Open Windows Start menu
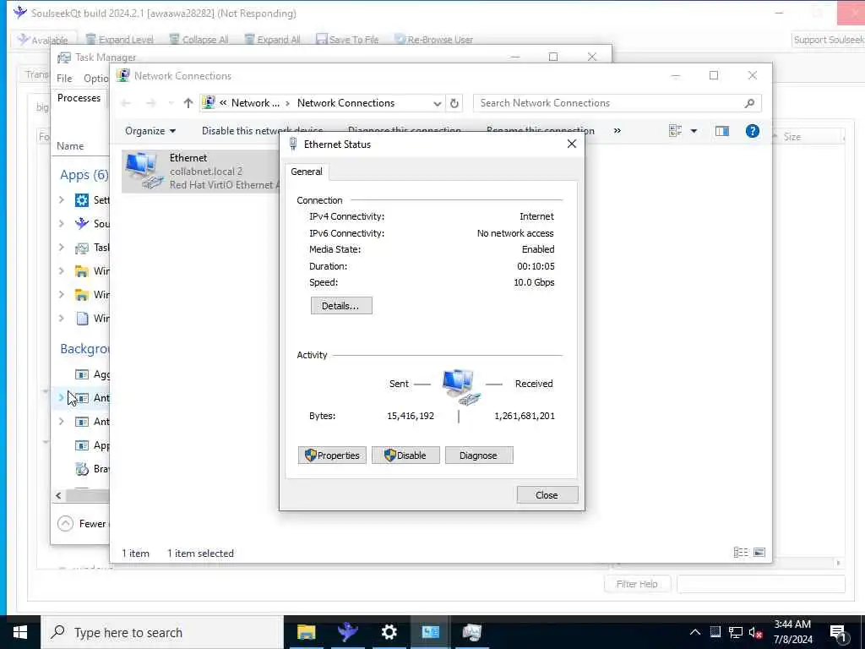The height and width of the screenshot is (649, 865). (x=20, y=632)
